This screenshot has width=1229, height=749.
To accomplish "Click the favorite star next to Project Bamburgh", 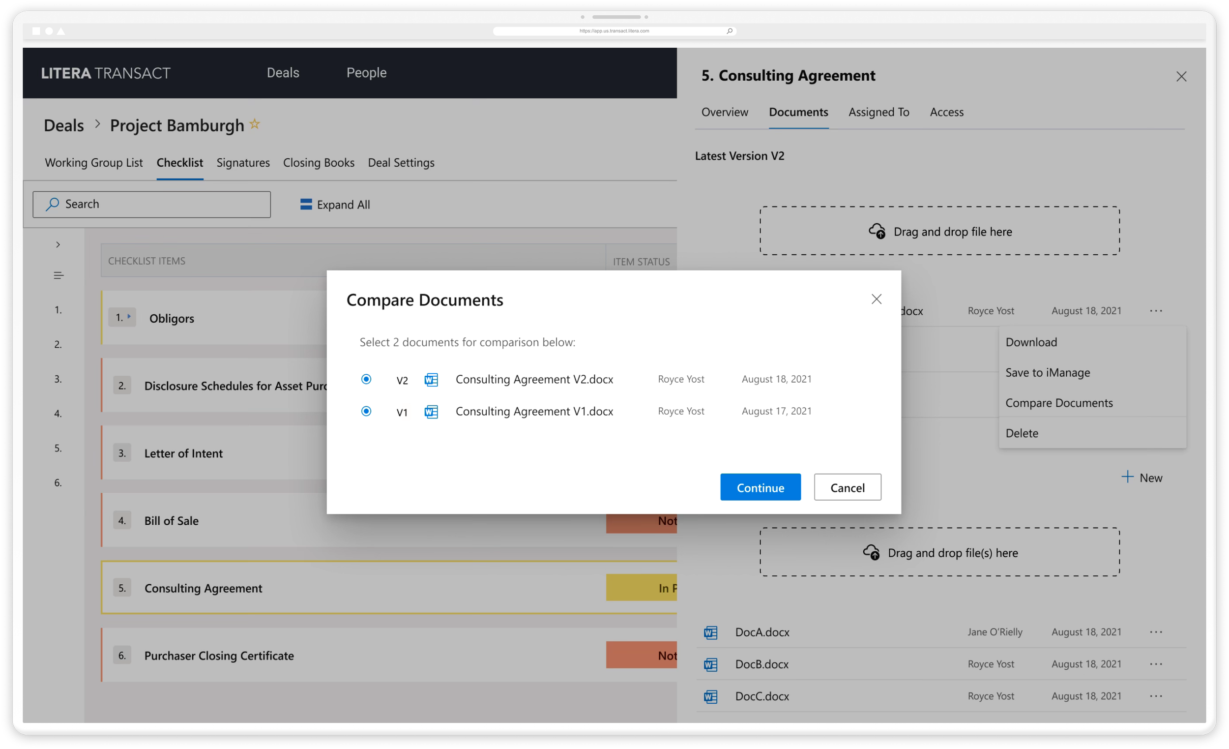I will [255, 124].
